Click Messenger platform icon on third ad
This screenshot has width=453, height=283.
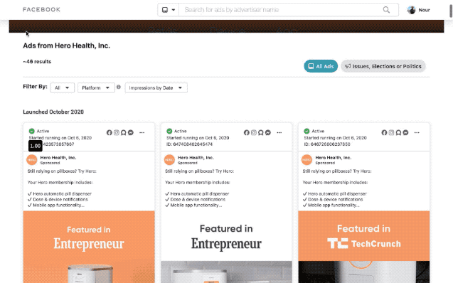pyautogui.click(x=405, y=132)
